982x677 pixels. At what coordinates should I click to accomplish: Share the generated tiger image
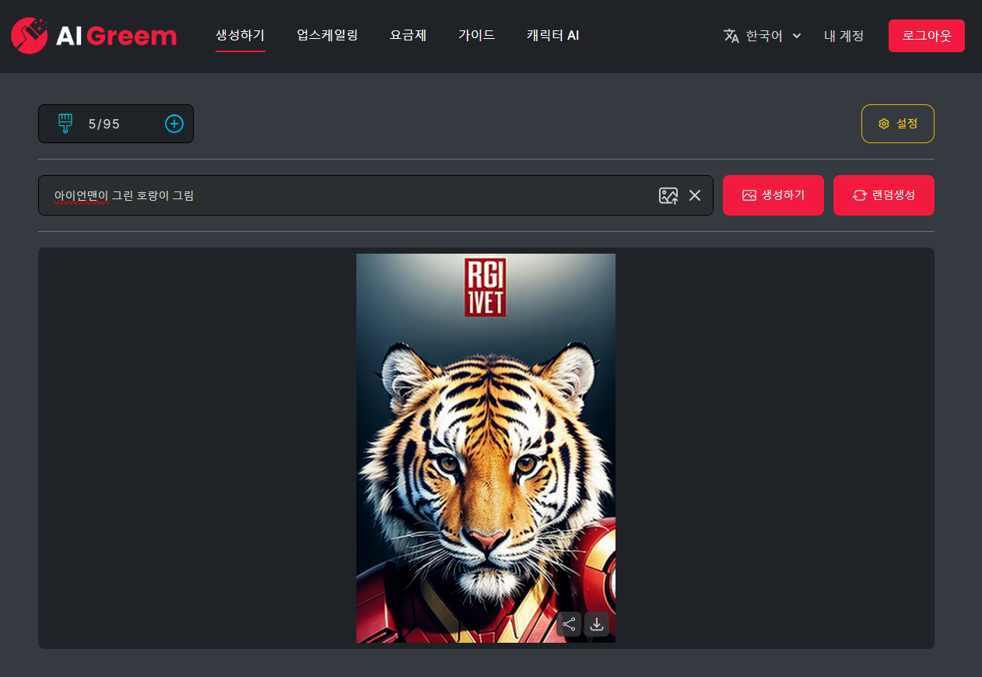tap(569, 624)
